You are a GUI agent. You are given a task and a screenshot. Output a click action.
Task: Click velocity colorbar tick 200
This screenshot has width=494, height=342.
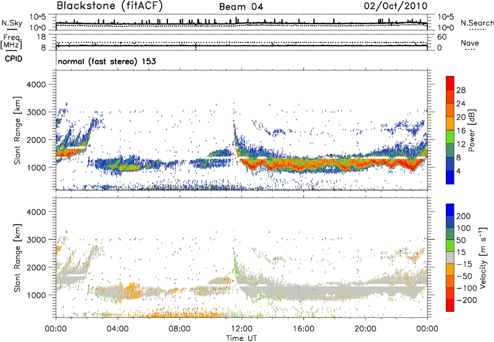tap(464, 216)
